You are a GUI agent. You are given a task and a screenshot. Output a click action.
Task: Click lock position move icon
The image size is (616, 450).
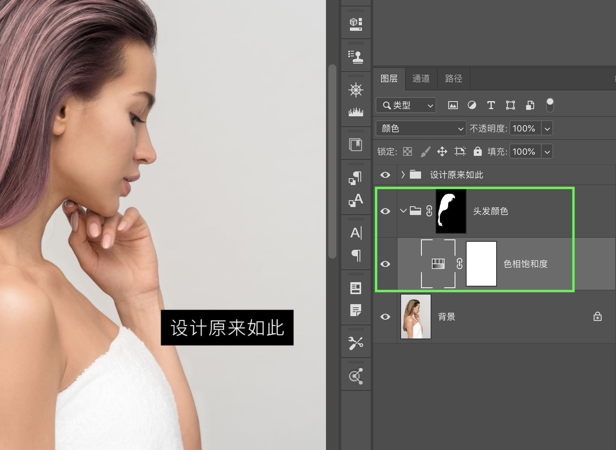442,151
